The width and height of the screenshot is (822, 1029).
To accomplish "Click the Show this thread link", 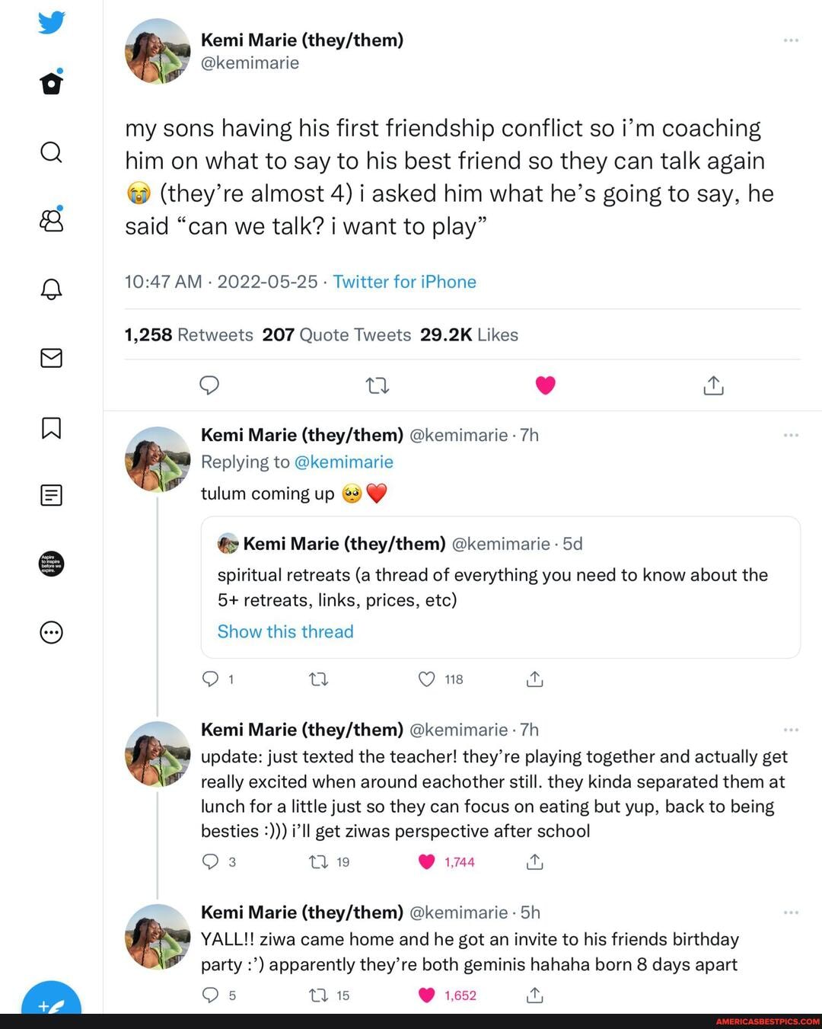I will click(x=285, y=631).
